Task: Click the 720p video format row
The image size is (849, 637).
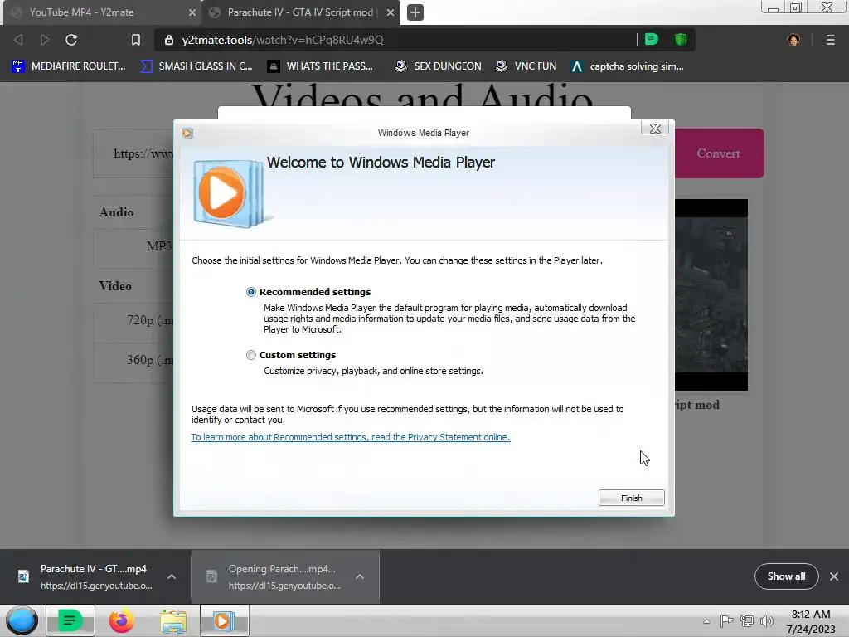Action: 133,321
